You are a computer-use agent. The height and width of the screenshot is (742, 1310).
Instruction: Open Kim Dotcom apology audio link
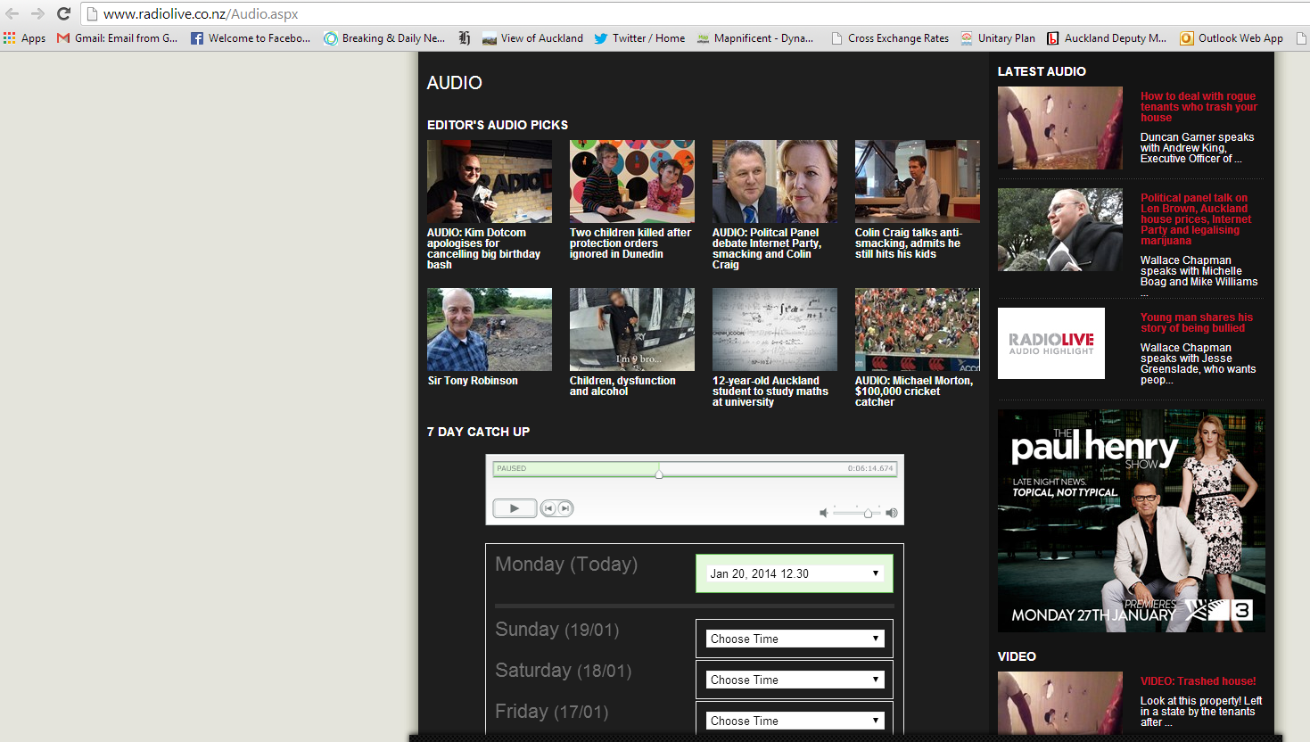(x=483, y=248)
